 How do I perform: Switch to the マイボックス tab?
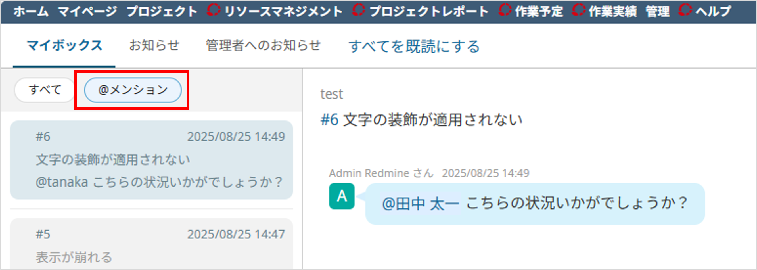pyautogui.click(x=64, y=46)
